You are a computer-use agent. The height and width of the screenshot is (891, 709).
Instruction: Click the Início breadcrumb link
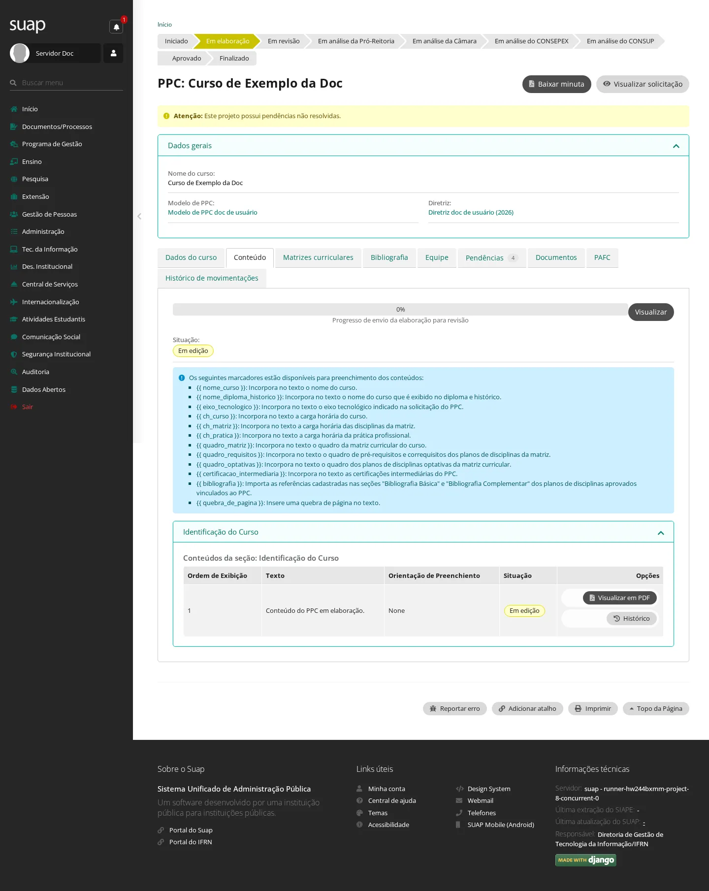tap(164, 25)
